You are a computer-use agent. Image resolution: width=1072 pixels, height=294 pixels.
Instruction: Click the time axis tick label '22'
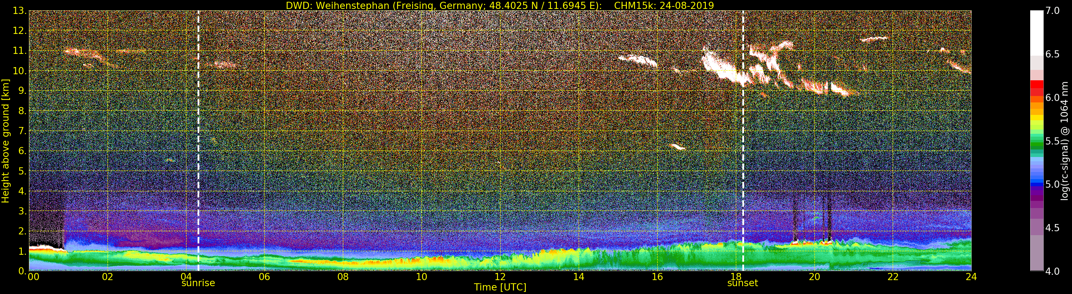[893, 277]
